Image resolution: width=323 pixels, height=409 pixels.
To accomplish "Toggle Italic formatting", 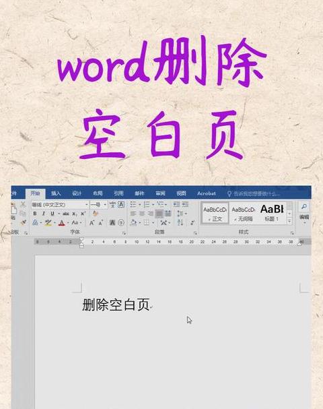I will (x=44, y=214).
